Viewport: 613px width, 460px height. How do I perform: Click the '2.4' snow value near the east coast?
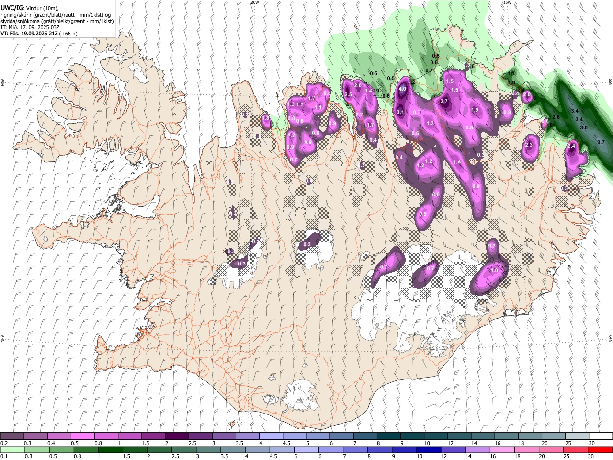(x=571, y=146)
